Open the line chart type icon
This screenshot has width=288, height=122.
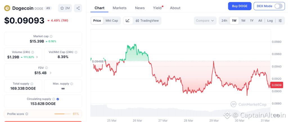pyautogui.click(x=128, y=21)
